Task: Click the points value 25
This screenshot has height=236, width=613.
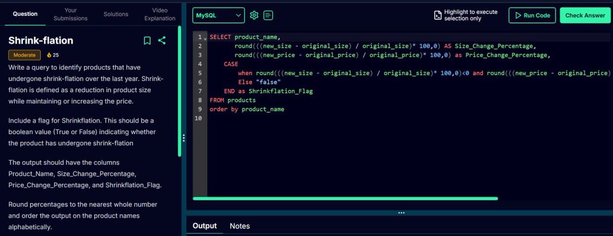Action: point(56,55)
